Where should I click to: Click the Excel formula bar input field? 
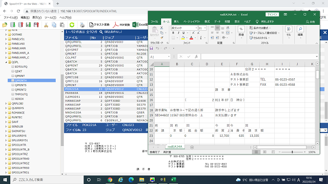pyautogui.click(x=258, y=56)
